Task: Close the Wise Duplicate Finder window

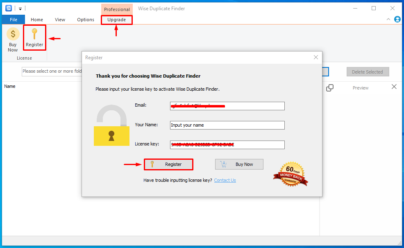Action: (x=393, y=9)
